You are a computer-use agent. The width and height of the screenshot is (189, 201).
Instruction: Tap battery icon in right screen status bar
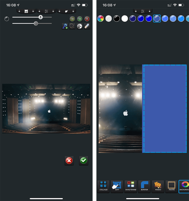point(181,5)
